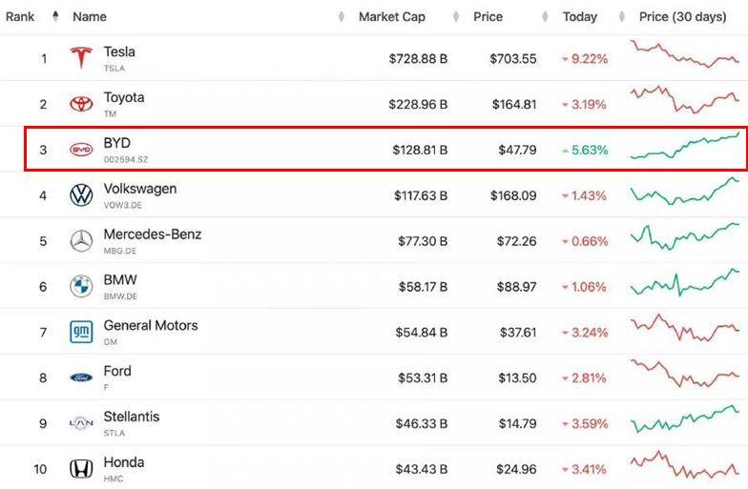Image resolution: width=748 pixels, height=489 pixels.
Task: Click the Volkswagen logo icon
Action: click(81, 195)
